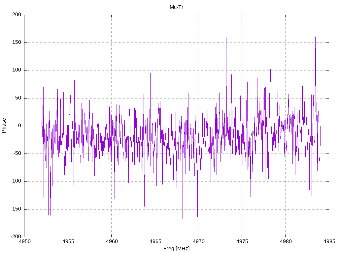338x253 pixels.
Task: Click the plot title Mc-Tr
Action: 176,7
